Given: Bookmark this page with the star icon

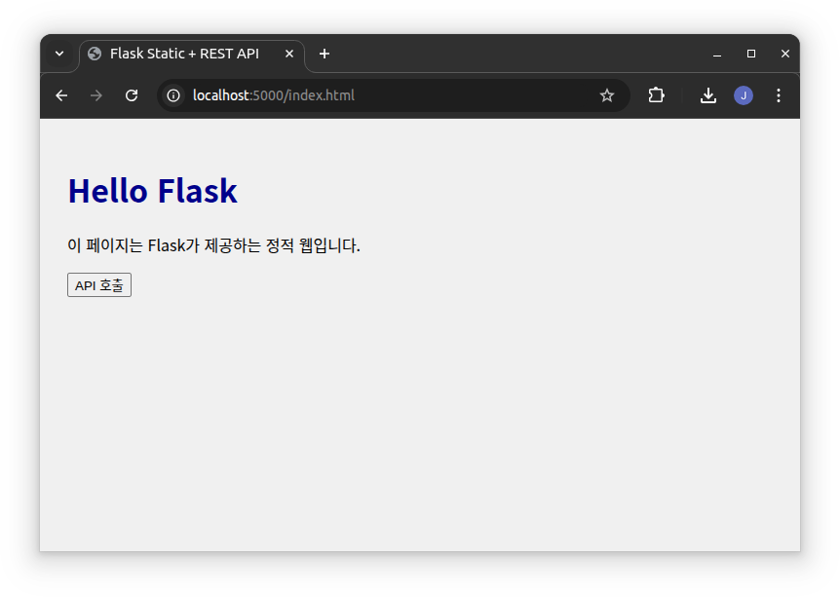Looking at the screenshot, I should (606, 95).
